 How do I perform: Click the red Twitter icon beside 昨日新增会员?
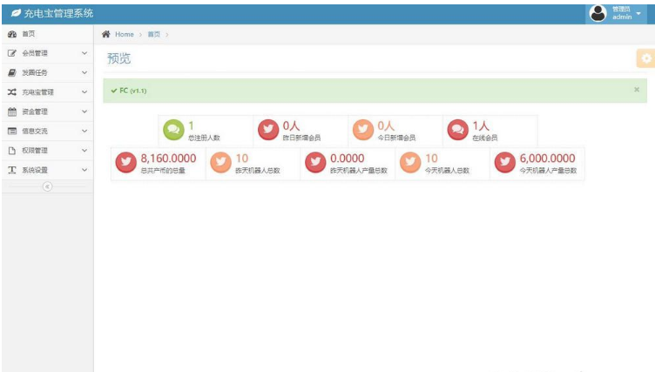coord(268,131)
